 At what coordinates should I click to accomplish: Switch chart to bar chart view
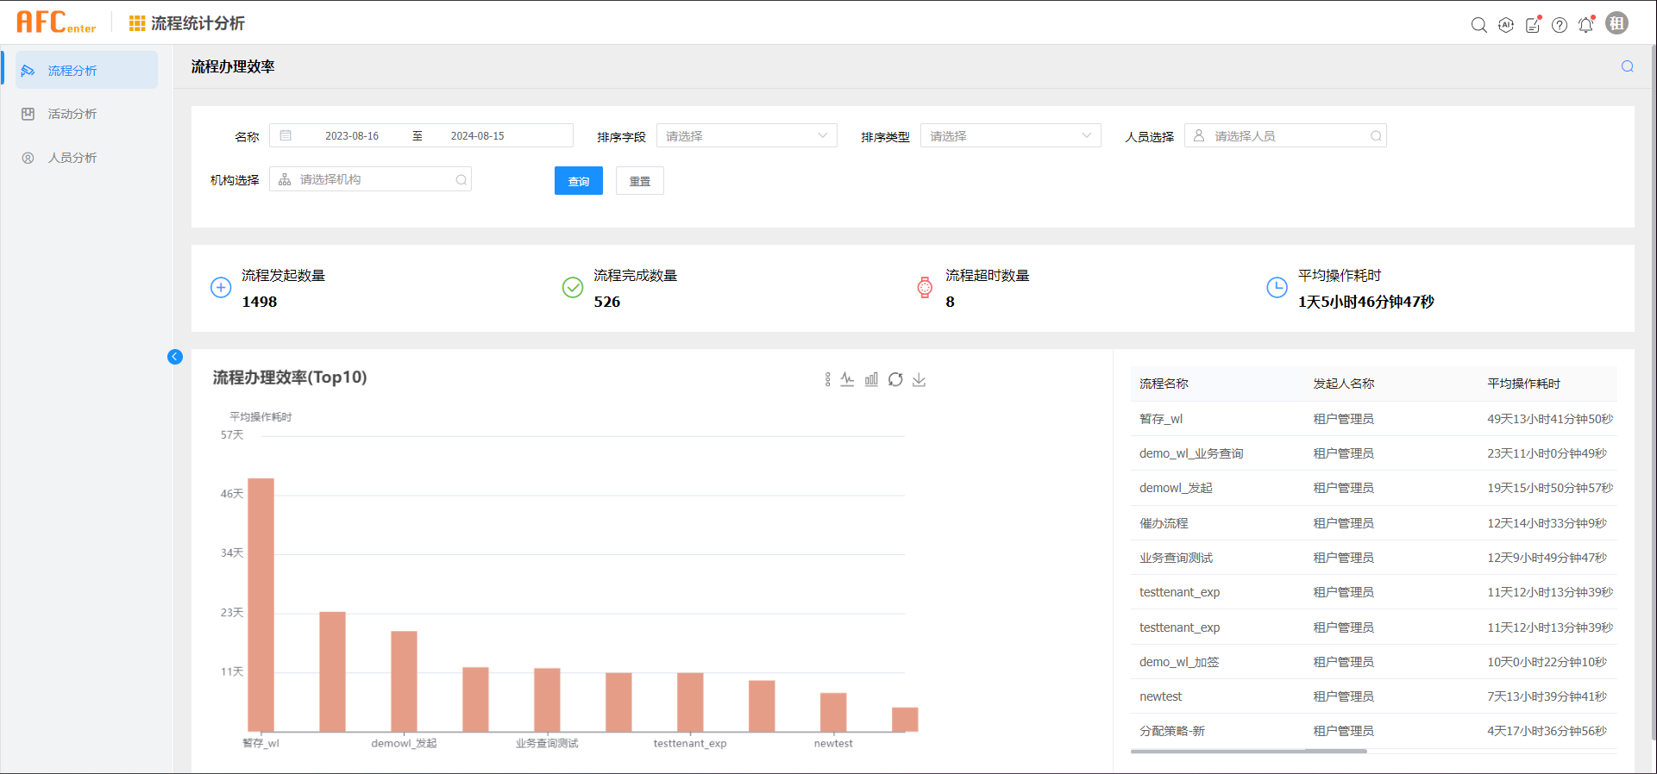pos(871,379)
